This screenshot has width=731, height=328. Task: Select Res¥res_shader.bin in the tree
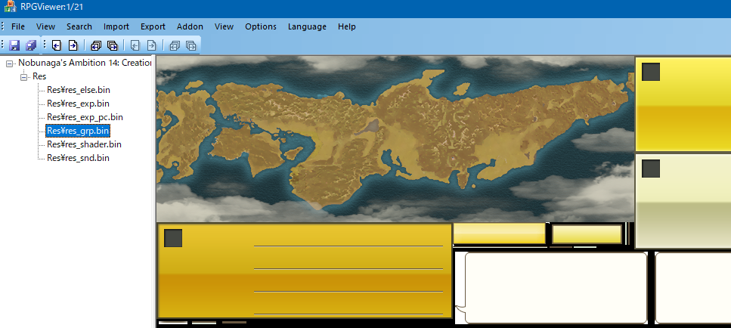[x=84, y=144]
